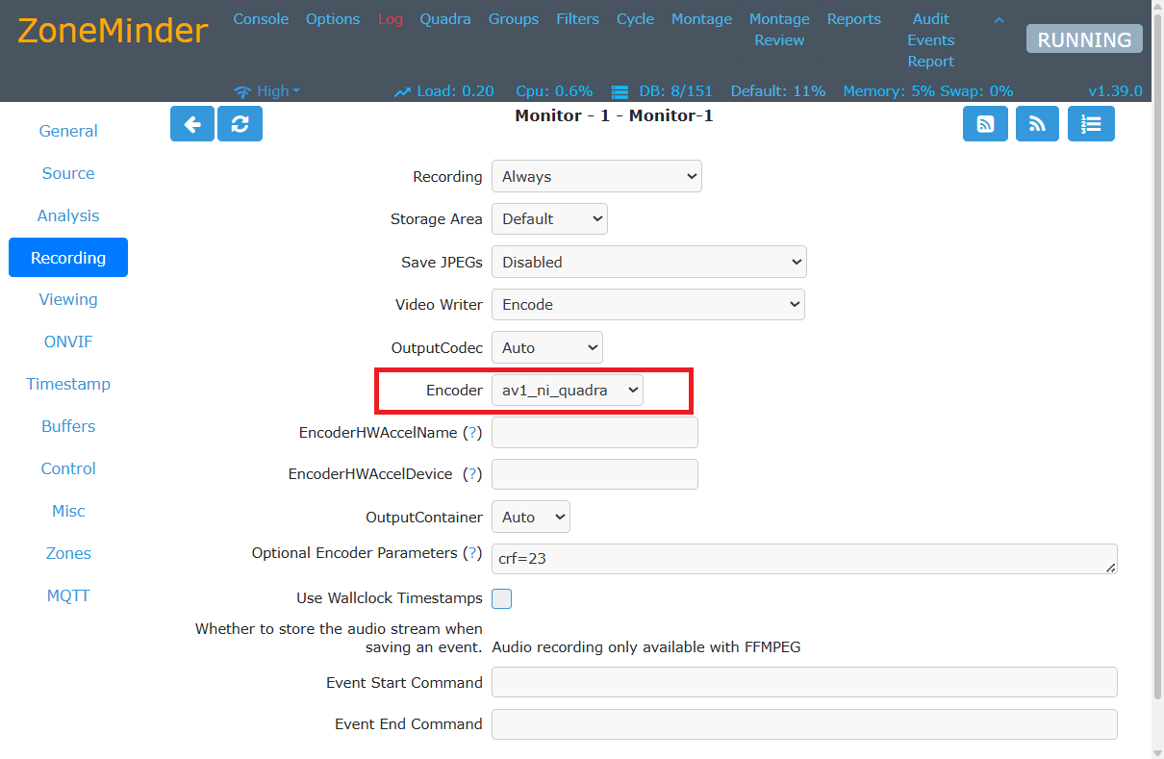Click the numbered list icon button
The height and width of the screenshot is (759, 1164).
tap(1091, 124)
